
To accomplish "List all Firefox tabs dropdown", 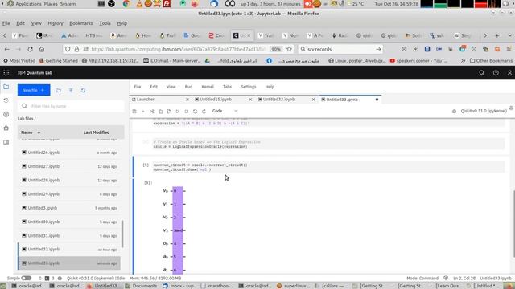I will [509, 35].
